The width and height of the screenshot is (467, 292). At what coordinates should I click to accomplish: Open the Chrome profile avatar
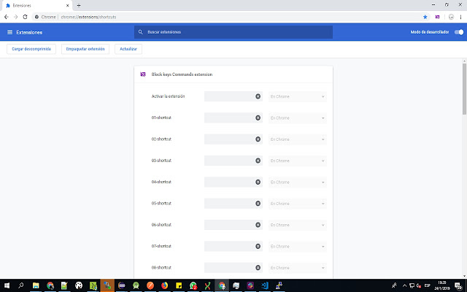(x=451, y=17)
